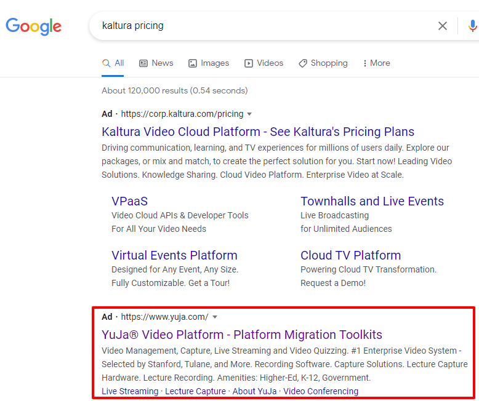Open Cloud TV Platform sitelink
The width and height of the screenshot is (479, 401).
tap(351, 255)
